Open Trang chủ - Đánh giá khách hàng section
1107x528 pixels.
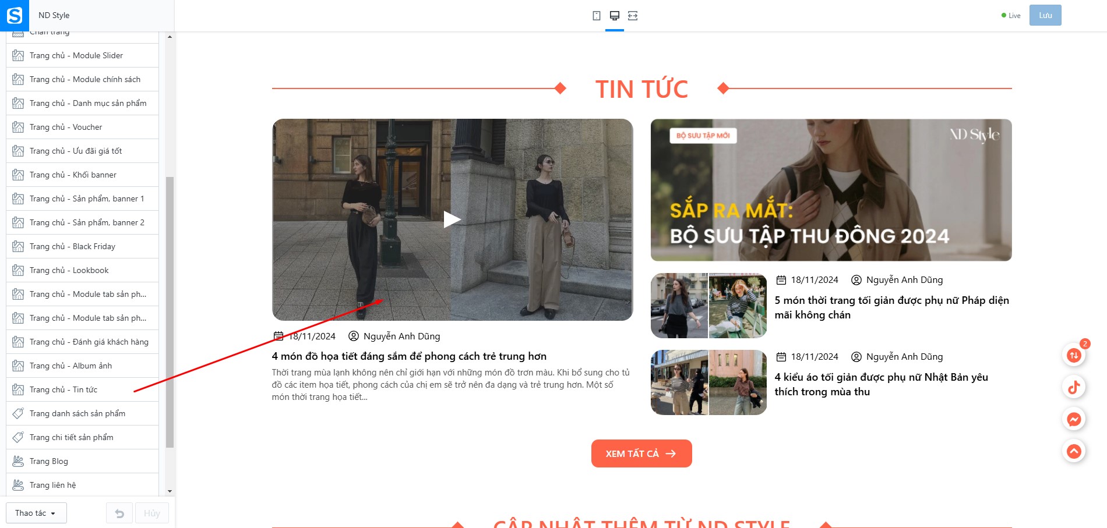click(82, 342)
